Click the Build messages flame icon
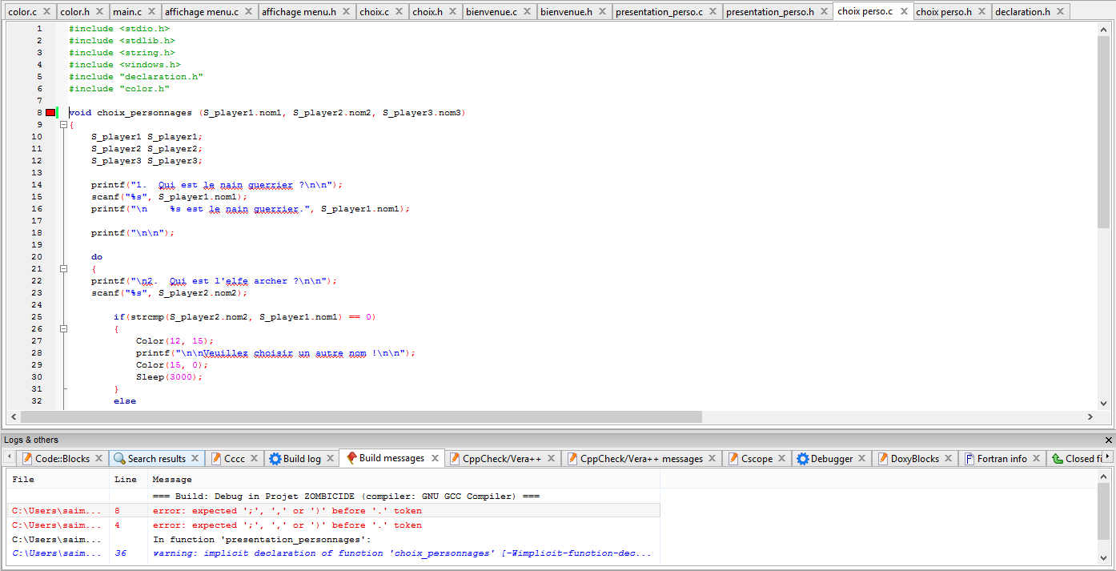Screen dimensions: 1116x571 (351, 458)
